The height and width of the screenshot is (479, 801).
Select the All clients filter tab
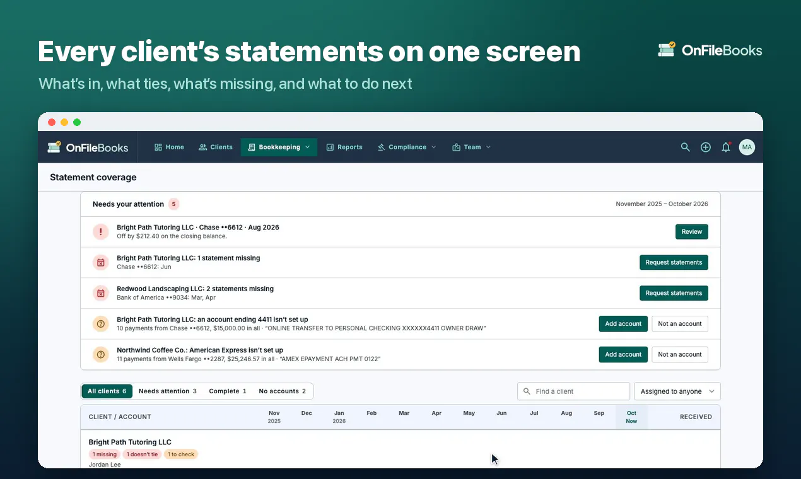(107, 391)
